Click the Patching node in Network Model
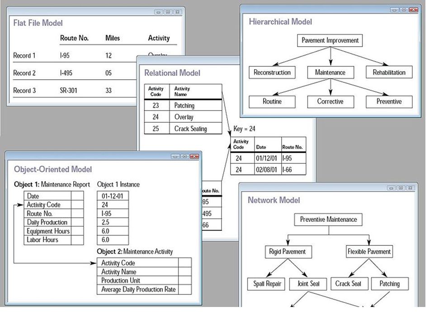Screen dimensions: 434x326 click(x=390, y=284)
